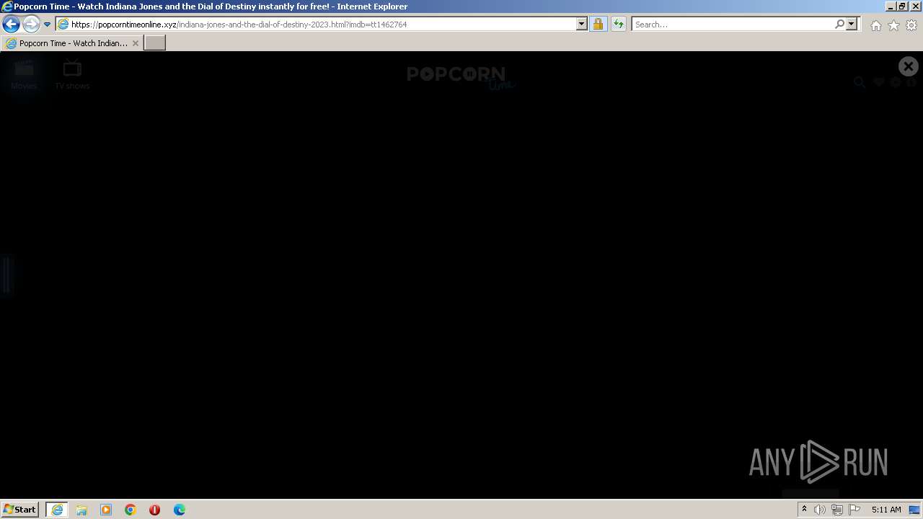Open Popcorn Time settings gear
The image size is (923, 519).
click(896, 82)
